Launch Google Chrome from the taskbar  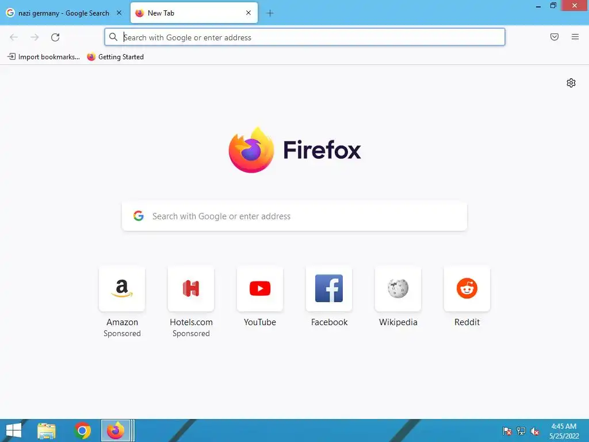click(82, 430)
